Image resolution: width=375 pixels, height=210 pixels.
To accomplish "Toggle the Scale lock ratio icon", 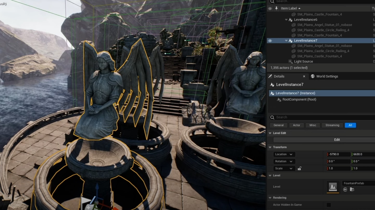I will click(299, 168).
